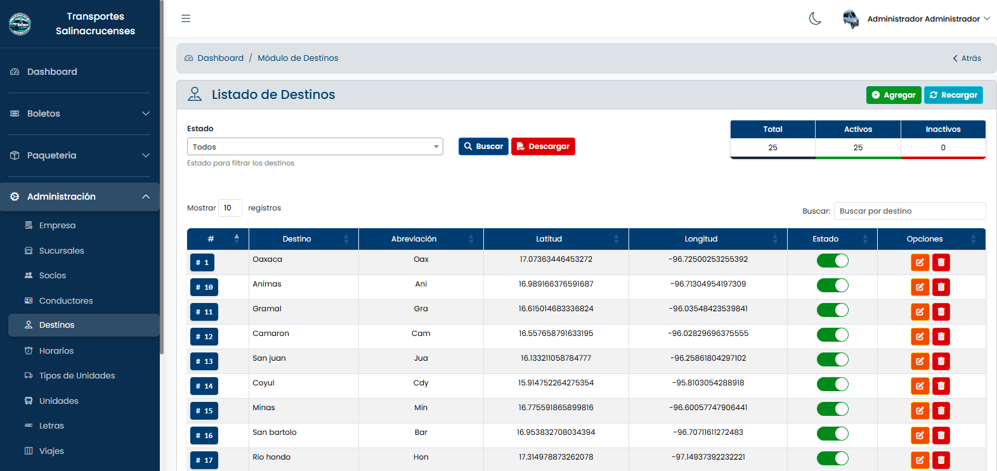This screenshot has width=997, height=471.
Task: Click the Agregar button
Action: click(x=894, y=95)
